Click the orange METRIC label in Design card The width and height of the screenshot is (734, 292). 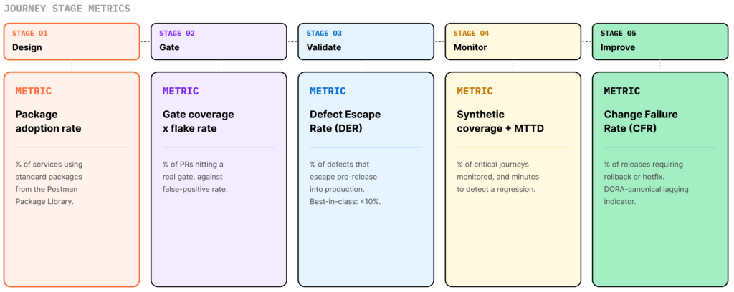tap(34, 91)
